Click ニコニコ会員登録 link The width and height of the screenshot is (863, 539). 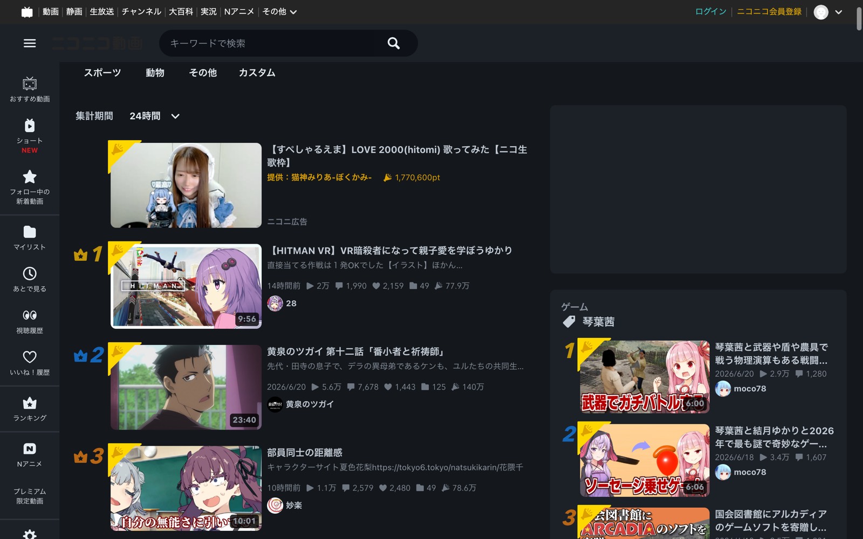point(769,12)
